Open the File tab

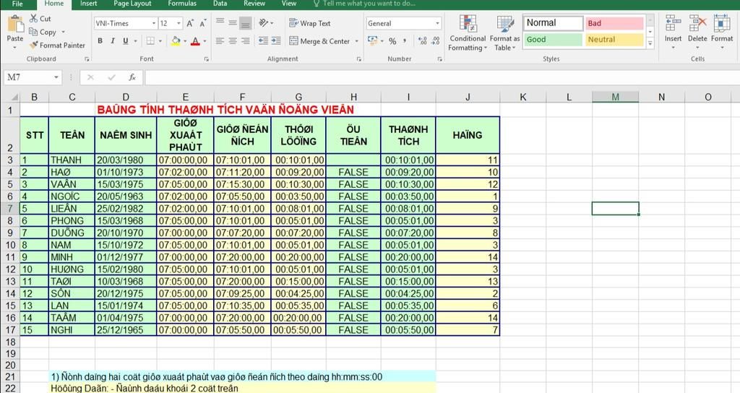coord(17,4)
